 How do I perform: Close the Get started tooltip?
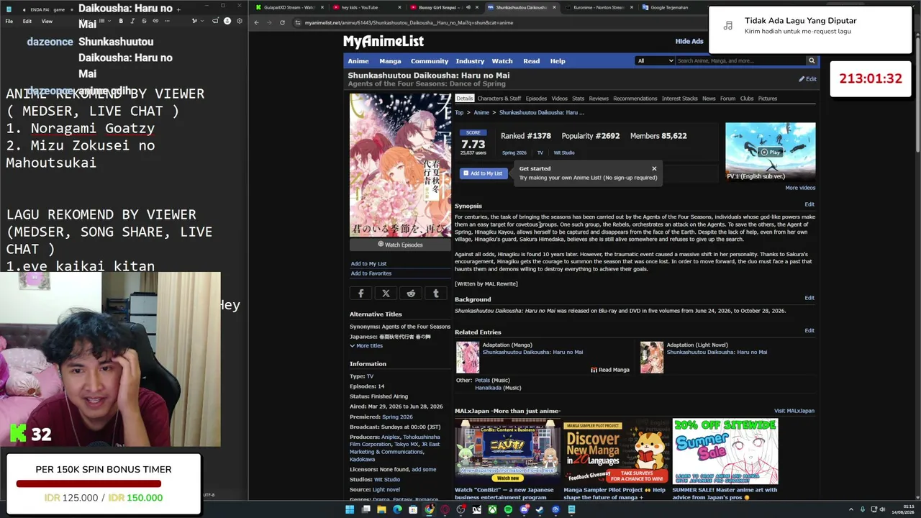point(654,168)
